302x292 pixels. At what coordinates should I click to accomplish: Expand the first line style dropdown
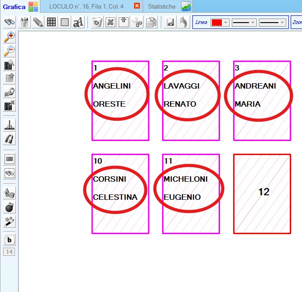[x=253, y=23]
